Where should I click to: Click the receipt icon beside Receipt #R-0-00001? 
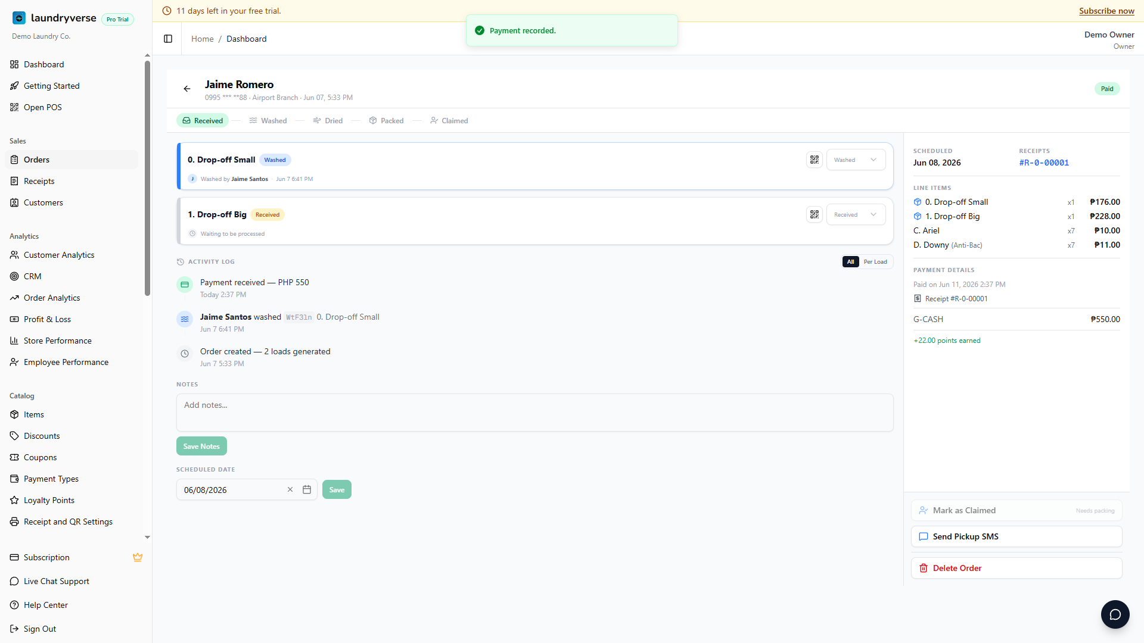click(x=918, y=299)
